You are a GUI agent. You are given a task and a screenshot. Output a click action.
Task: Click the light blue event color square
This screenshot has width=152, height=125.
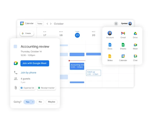point(15,46)
